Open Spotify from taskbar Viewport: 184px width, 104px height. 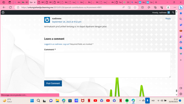pyautogui.click(x=127, y=101)
